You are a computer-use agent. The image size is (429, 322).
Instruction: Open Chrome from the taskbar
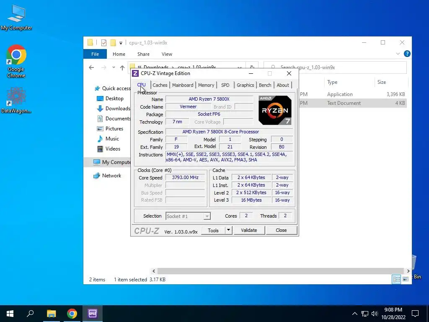72,314
